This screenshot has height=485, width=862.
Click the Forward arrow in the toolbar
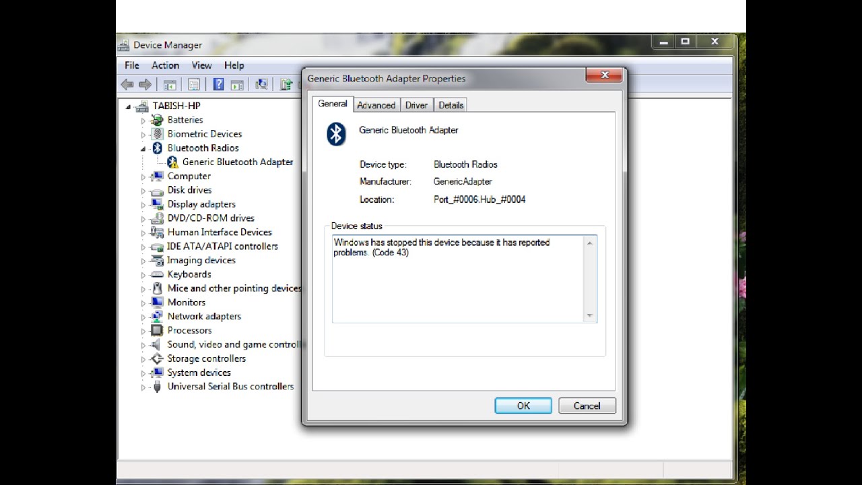pos(145,84)
